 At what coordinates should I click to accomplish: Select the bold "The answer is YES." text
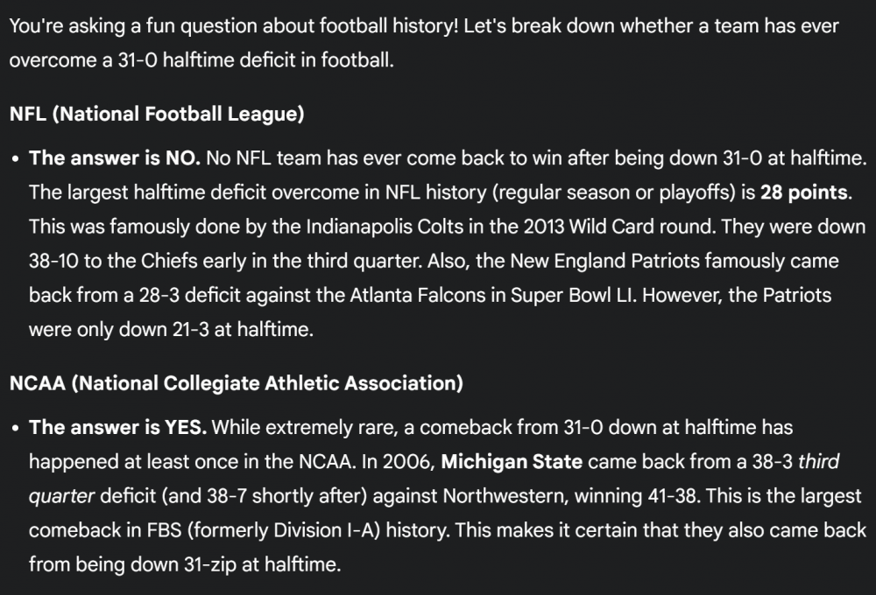[118, 428]
